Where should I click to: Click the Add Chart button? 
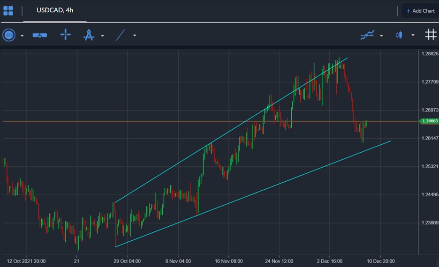click(420, 11)
